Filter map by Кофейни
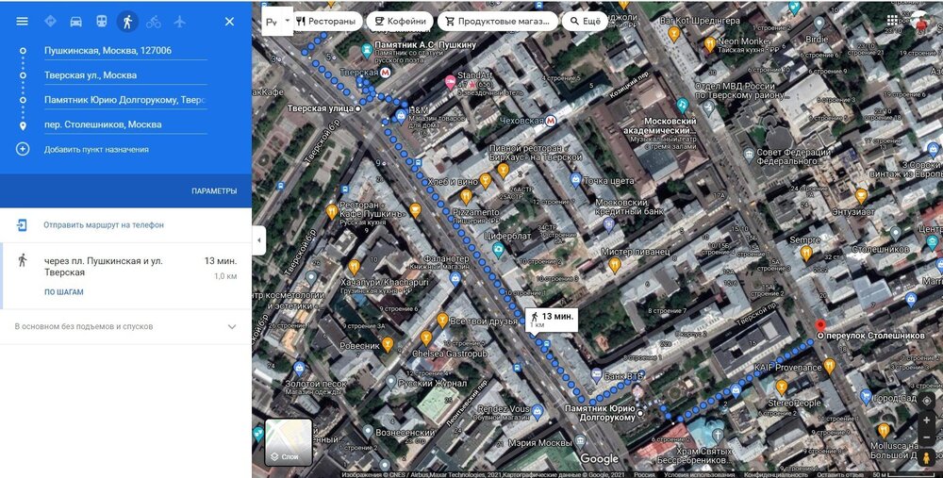This screenshot has height=478, width=943. click(x=400, y=21)
